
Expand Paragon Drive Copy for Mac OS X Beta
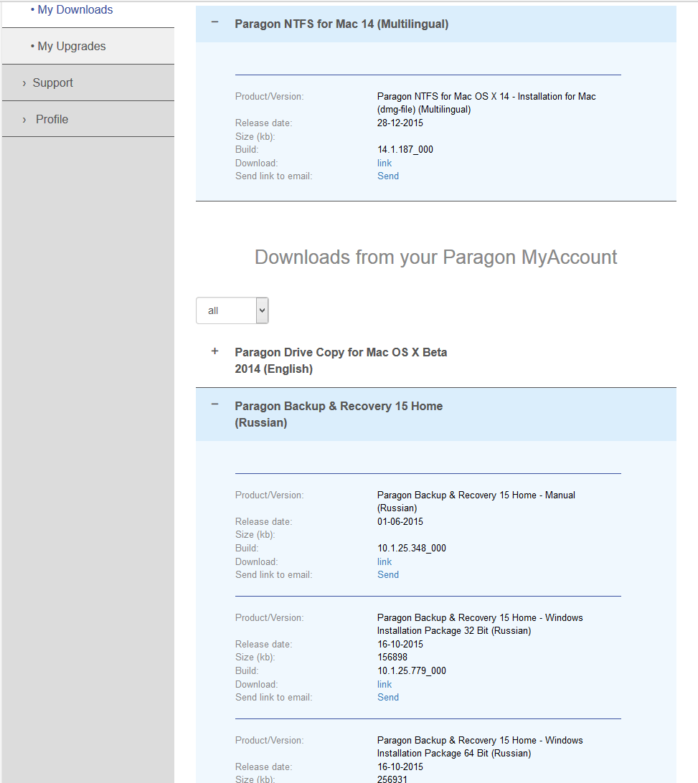pos(214,351)
